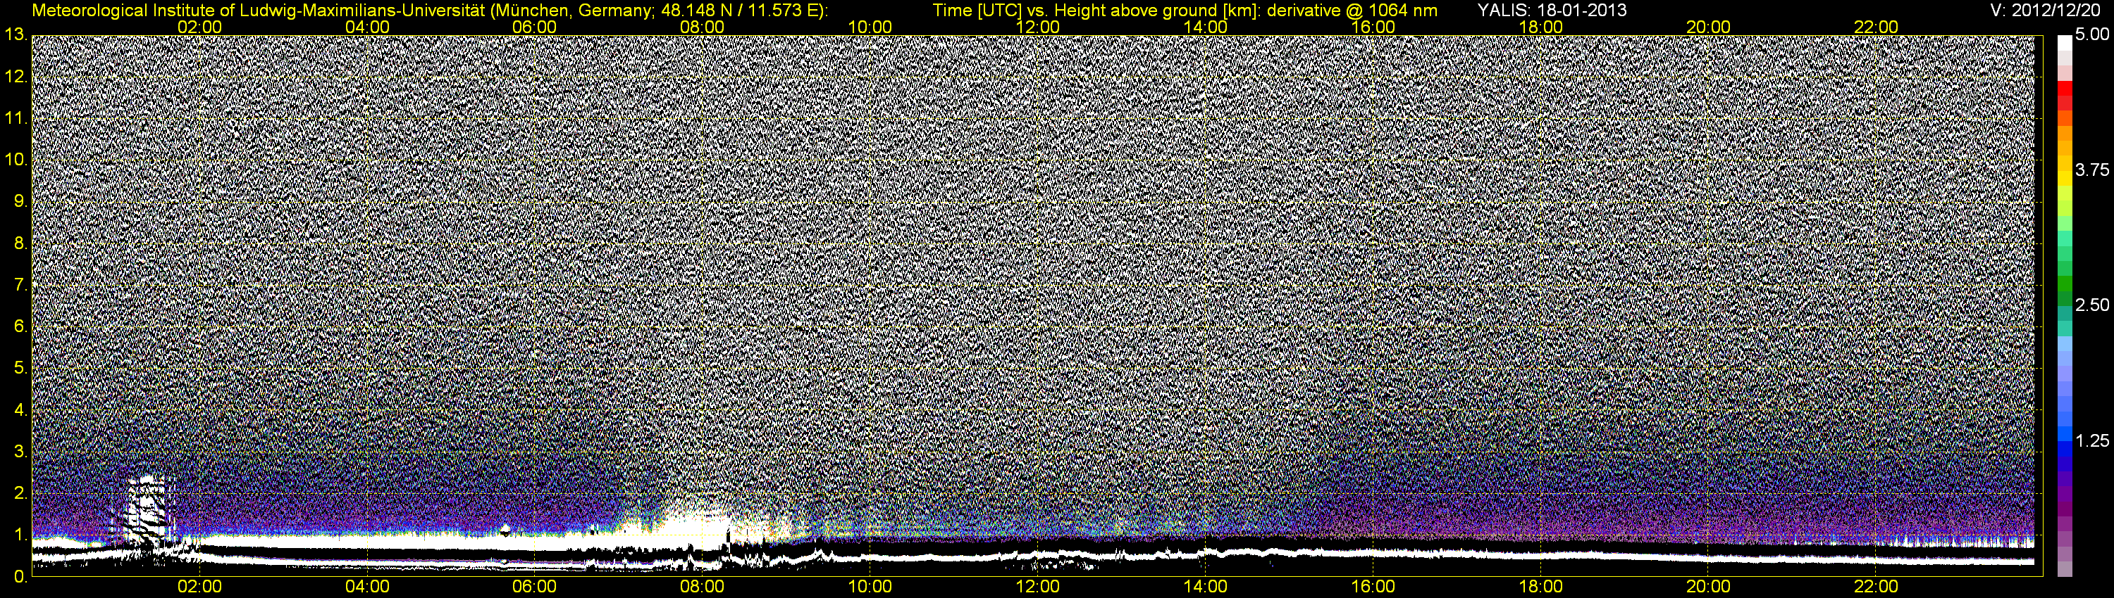Viewport: 2114px width, 598px height.
Task: Click the 6 km height axis label
Action: [20, 326]
